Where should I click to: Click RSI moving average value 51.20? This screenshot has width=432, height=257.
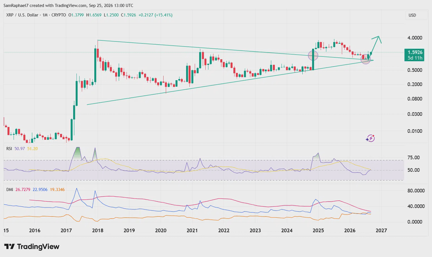coord(32,149)
